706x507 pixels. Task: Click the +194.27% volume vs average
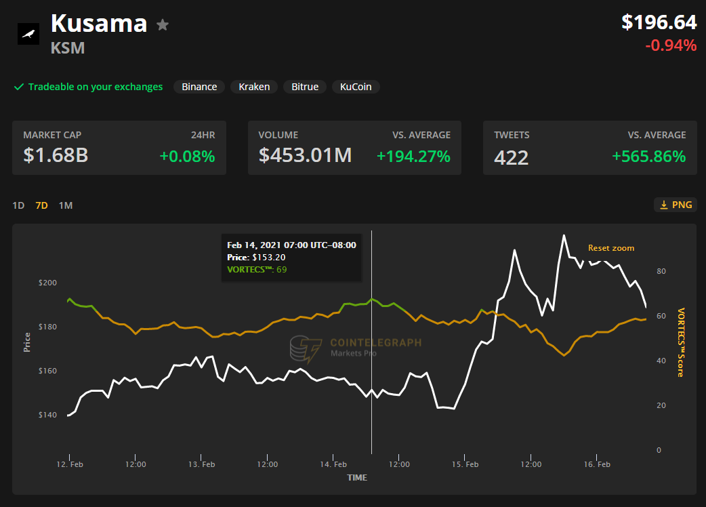(x=413, y=157)
